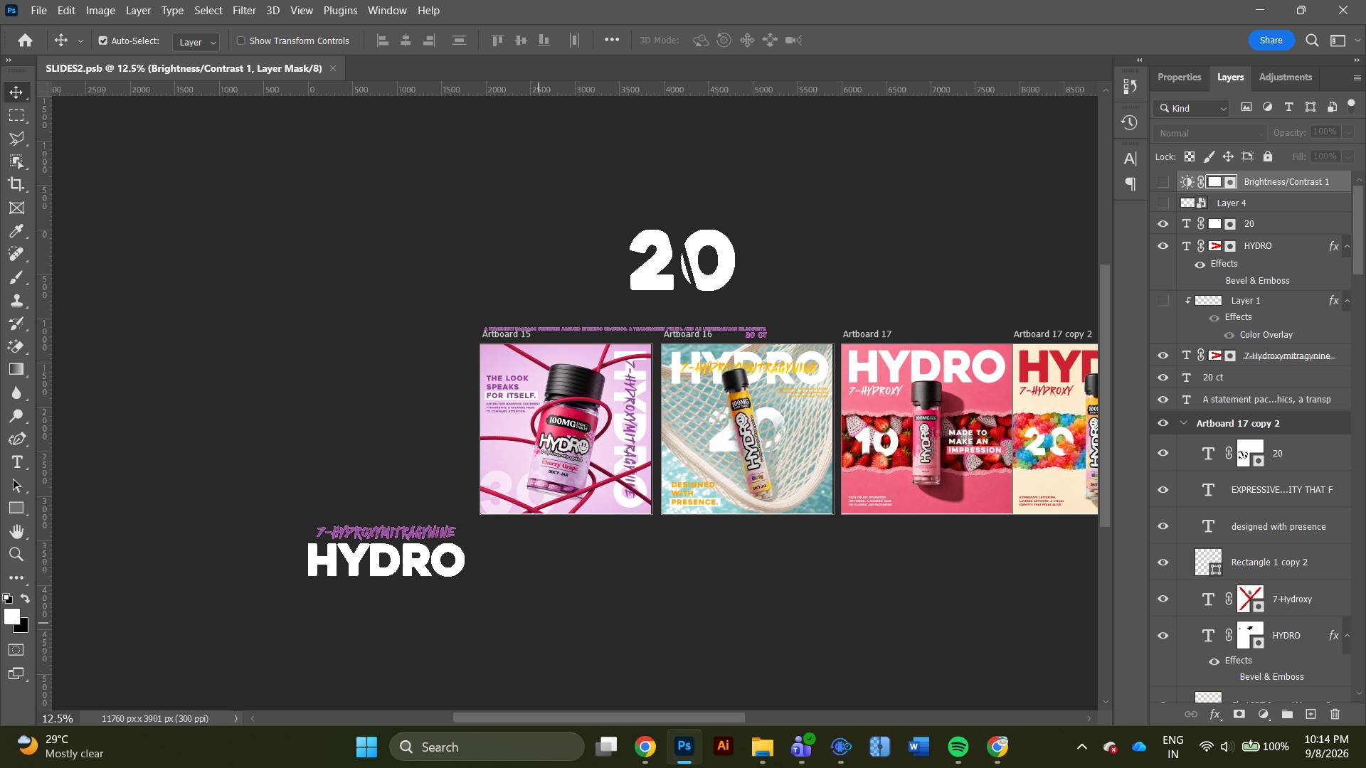Select the Crop tool
1366x768 pixels.
click(16, 184)
